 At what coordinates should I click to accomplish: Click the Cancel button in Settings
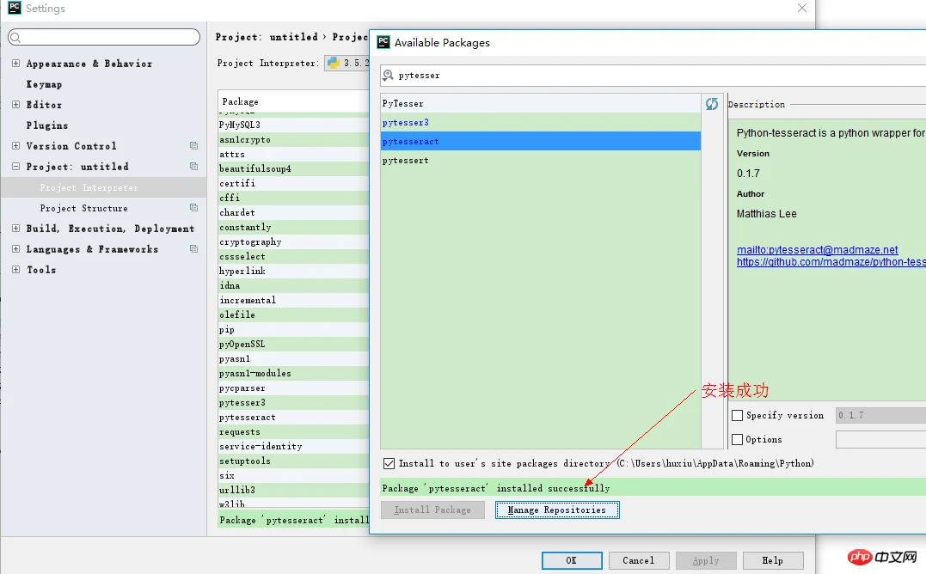click(x=638, y=560)
